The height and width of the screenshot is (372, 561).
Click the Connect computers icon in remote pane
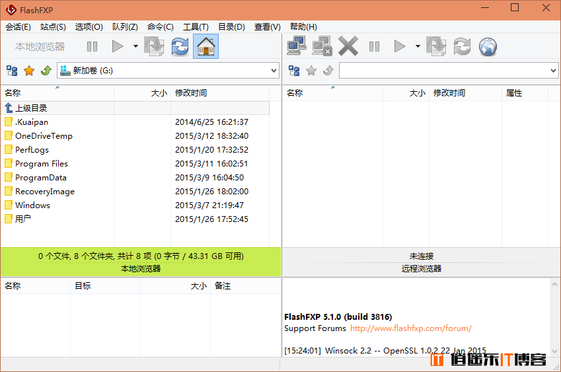point(296,46)
